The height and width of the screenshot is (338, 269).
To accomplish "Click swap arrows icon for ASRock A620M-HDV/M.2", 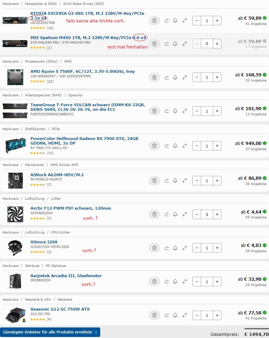I will (185, 181).
